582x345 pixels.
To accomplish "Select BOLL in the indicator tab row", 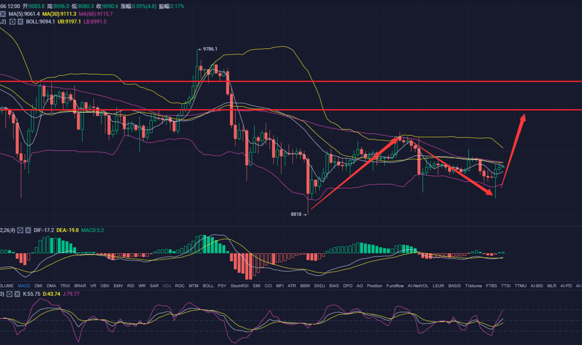I will (208, 285).
